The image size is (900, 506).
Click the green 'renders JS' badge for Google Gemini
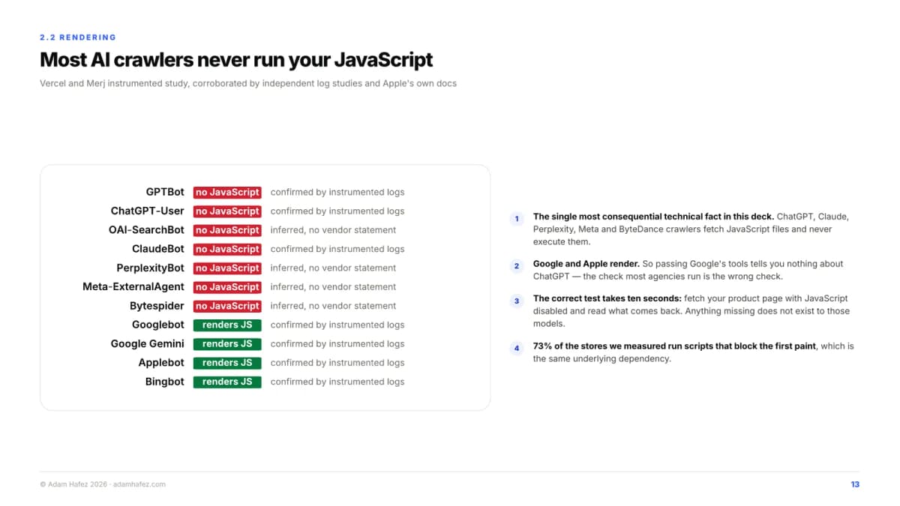(227, 344)
